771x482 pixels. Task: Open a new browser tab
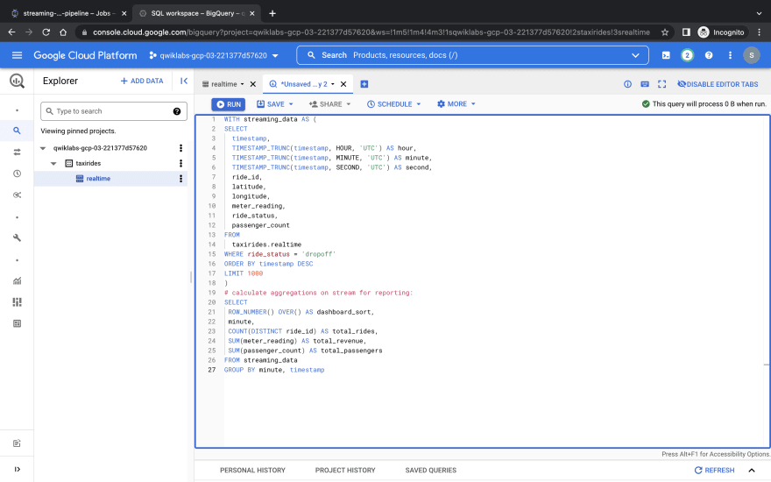coord(272,13)
